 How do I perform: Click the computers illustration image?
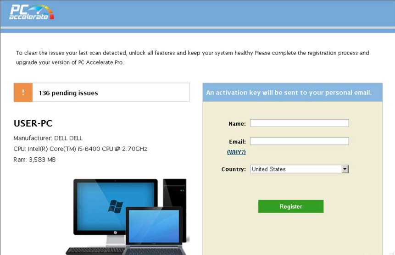pos(128,216)
